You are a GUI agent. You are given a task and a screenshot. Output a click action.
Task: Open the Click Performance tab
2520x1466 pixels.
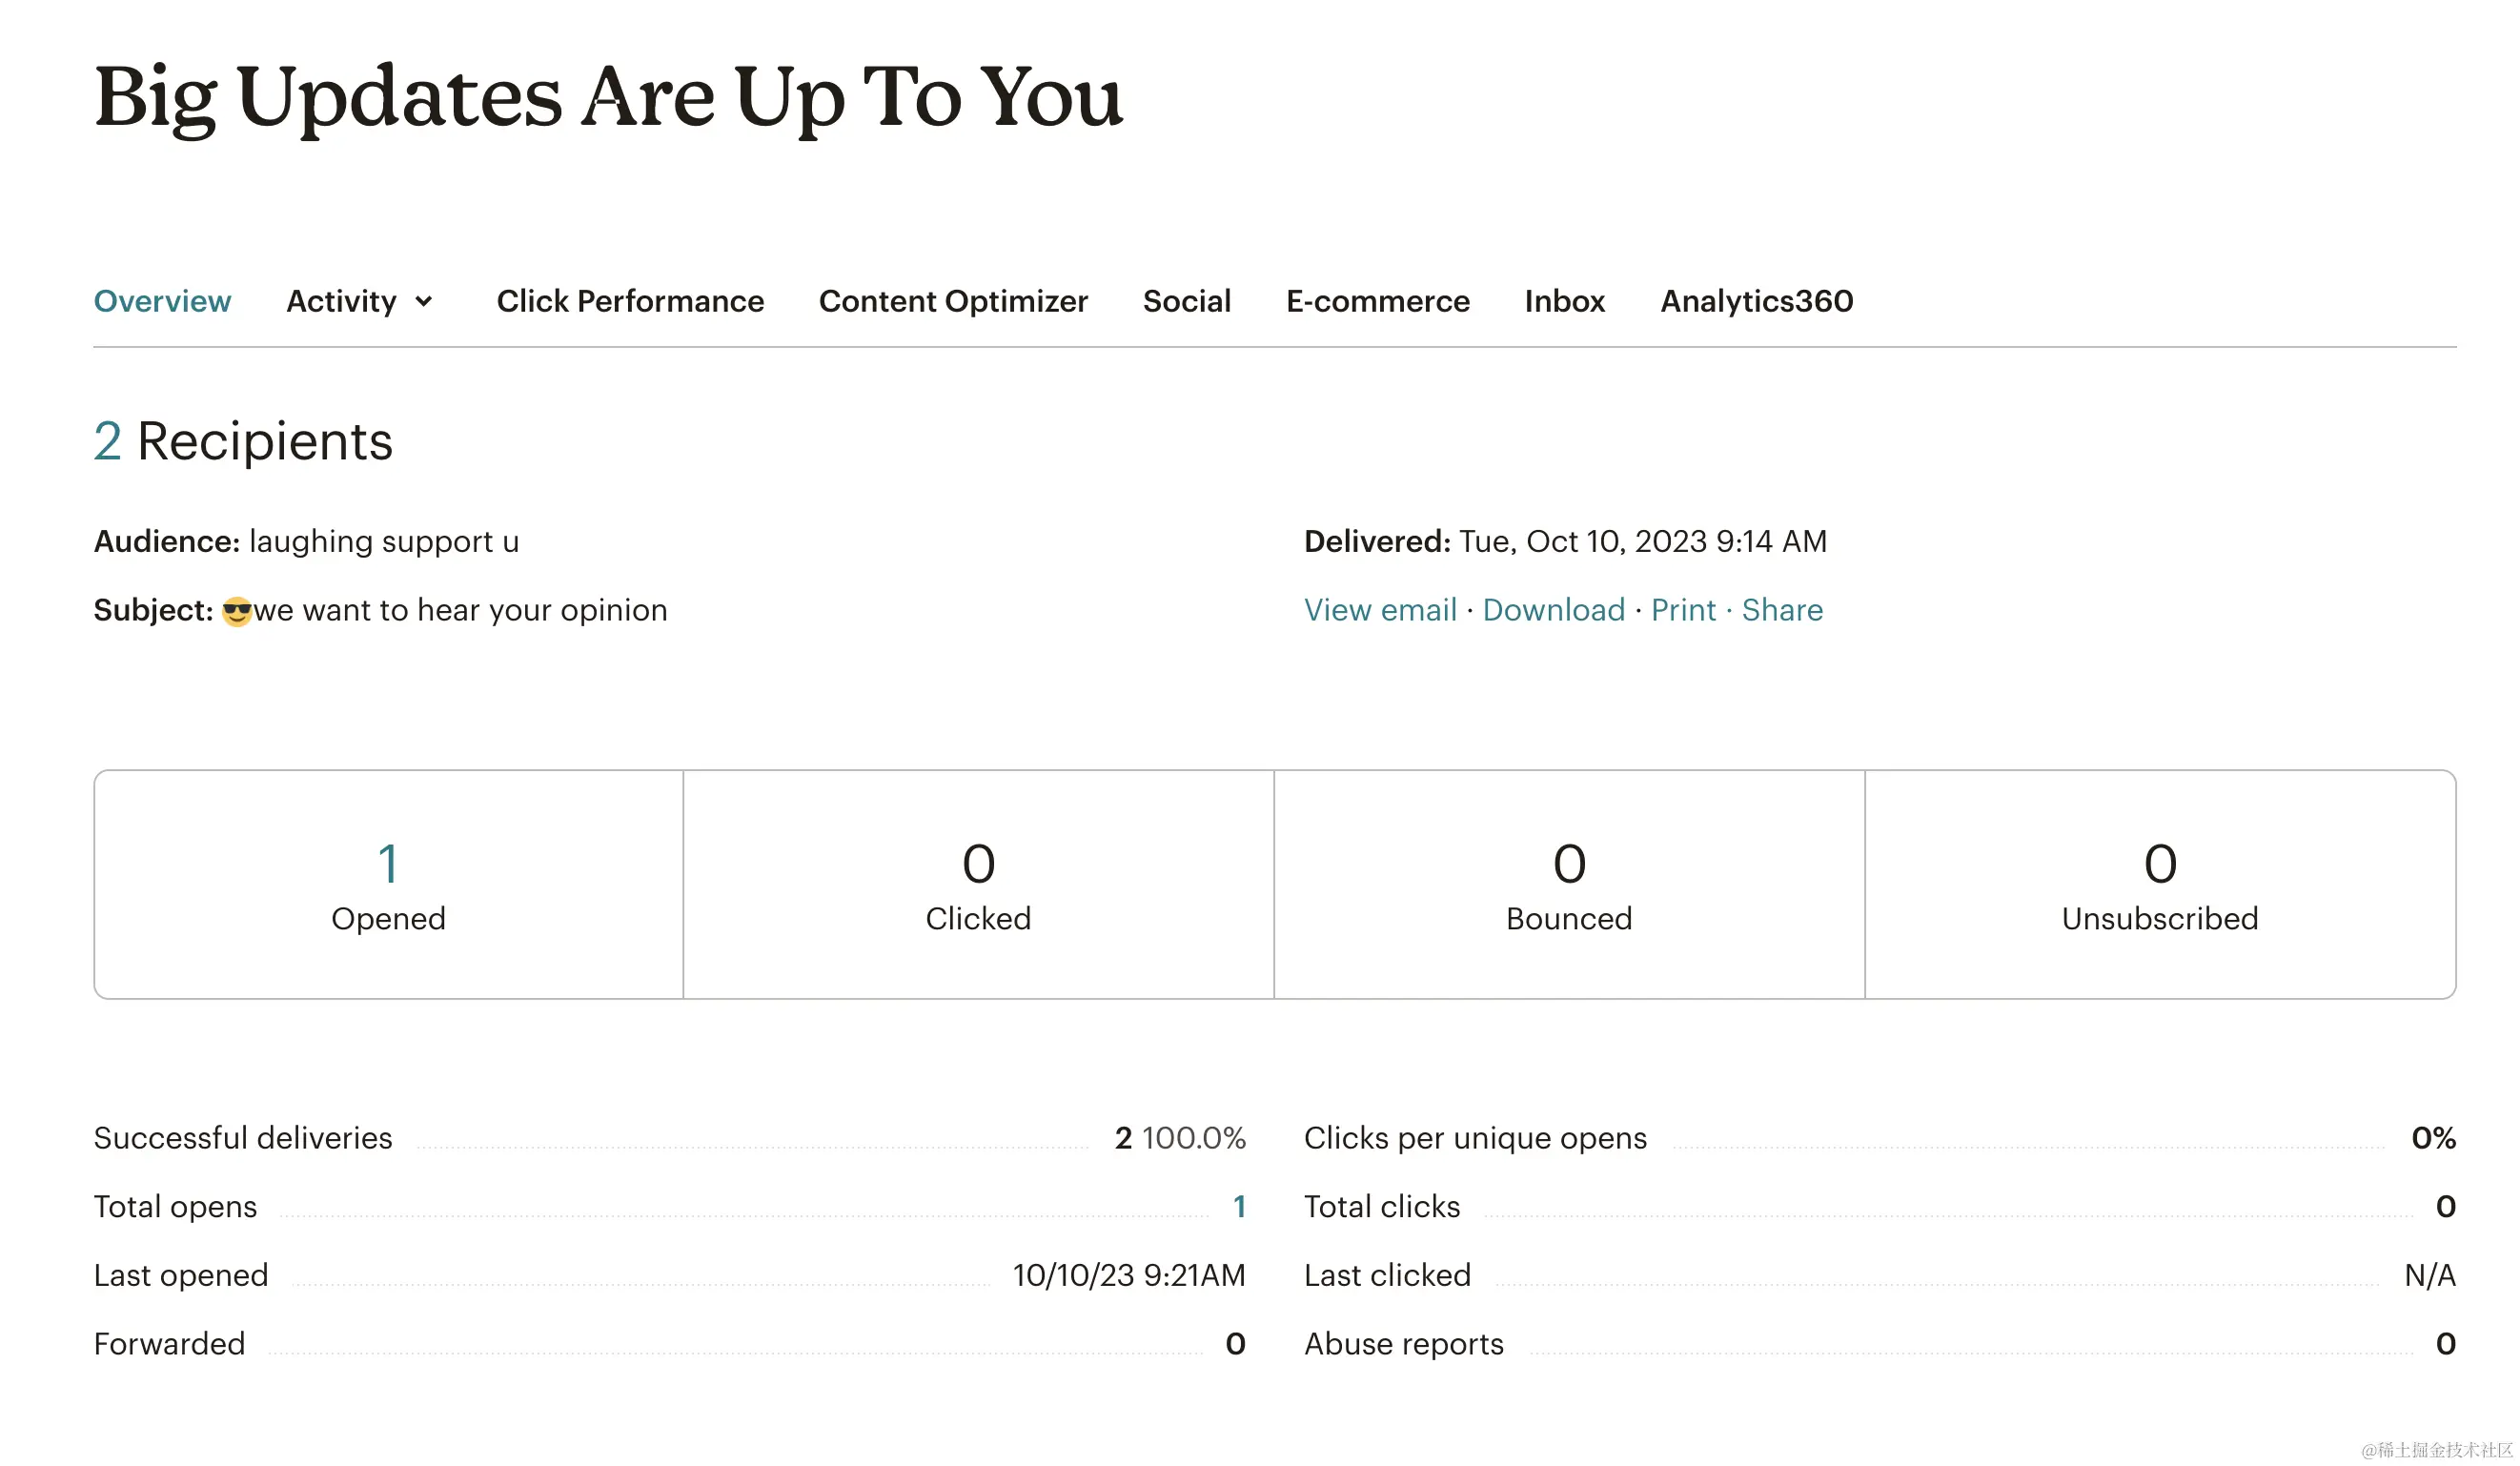630,301
